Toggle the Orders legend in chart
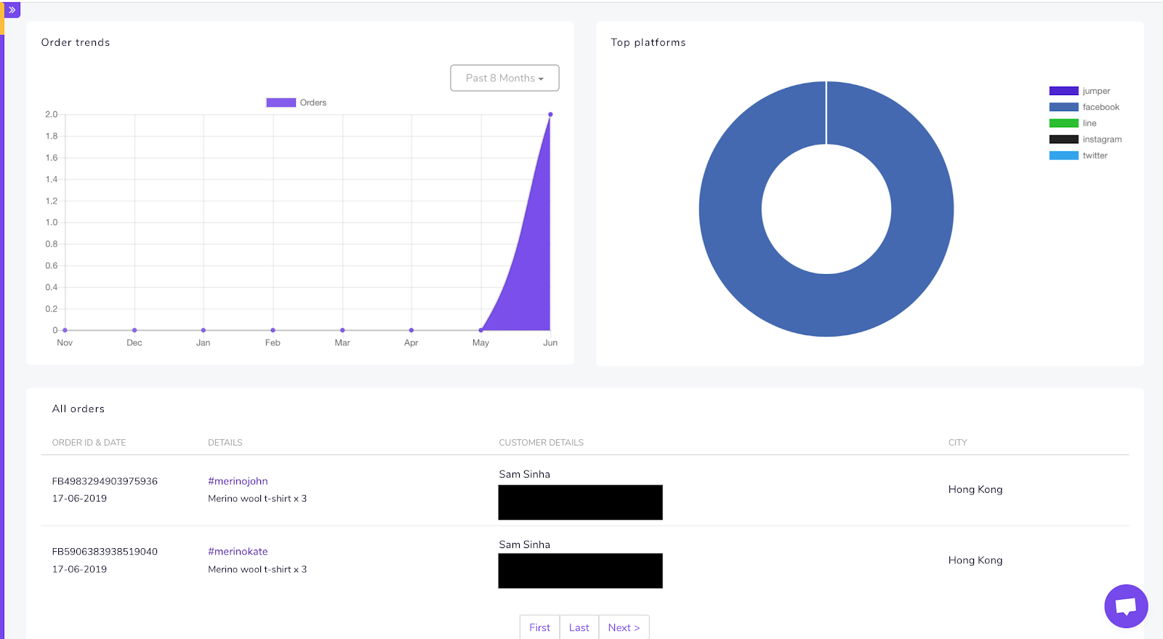This screenshot has height=639, width=1163. tap(297, 103)
